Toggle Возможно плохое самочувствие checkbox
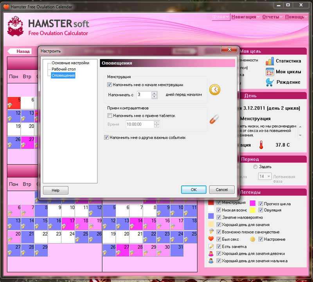313x282 pixels. coord(219,232)
